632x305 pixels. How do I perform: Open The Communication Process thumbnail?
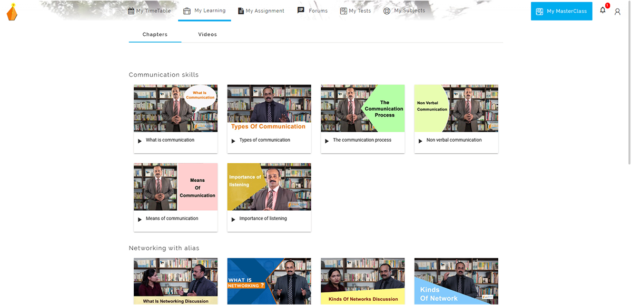click(362, 108)
